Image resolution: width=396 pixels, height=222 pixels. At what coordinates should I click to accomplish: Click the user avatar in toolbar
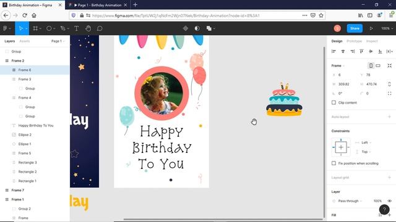[337, 28]
